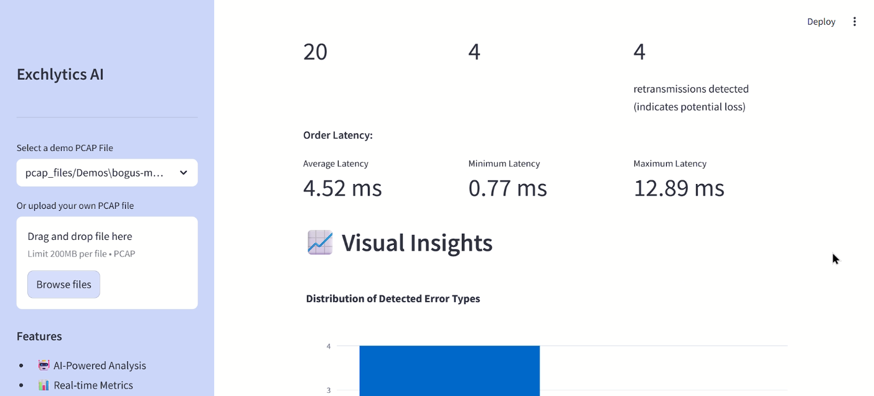Click the 'Maximum Latency' label
The height and width of the screenshot is (396, 874).
click(670, 163)
